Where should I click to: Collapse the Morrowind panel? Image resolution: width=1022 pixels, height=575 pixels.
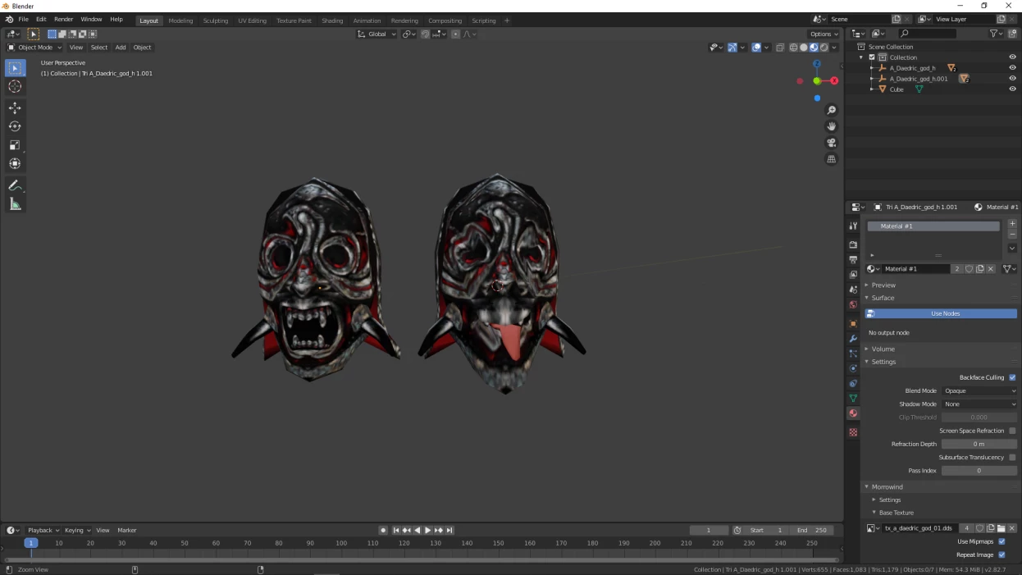pyautogui.click(x=887, y=487)
